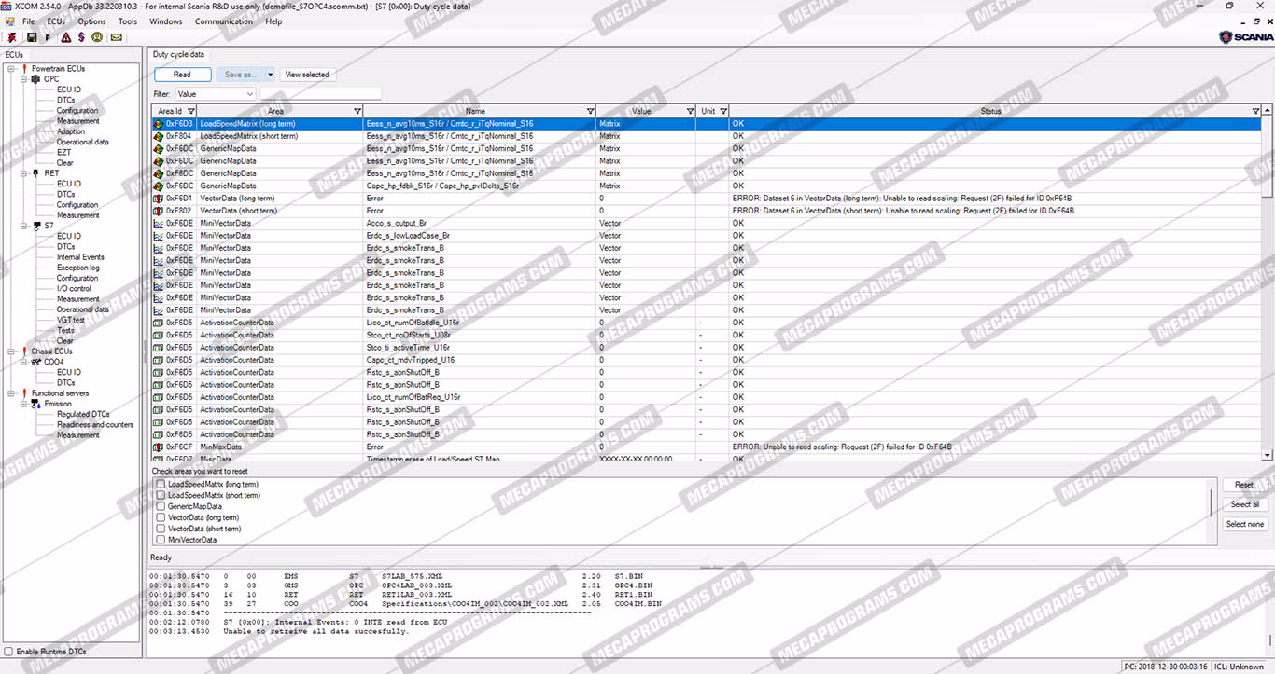Check LoadSpeedMatrix (long term) reset checkbox
This screenshot has width=1275, height=674.
tap(161, 485)
